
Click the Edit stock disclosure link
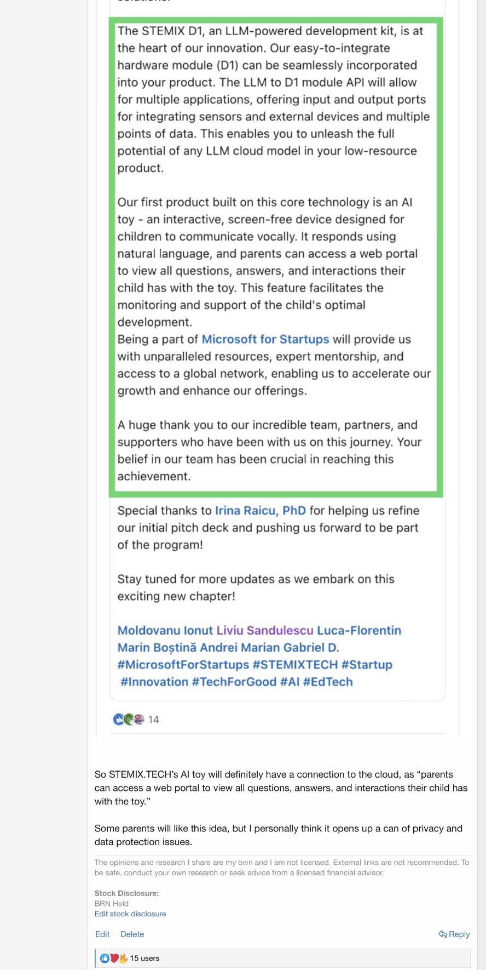[x=130, y=914]
